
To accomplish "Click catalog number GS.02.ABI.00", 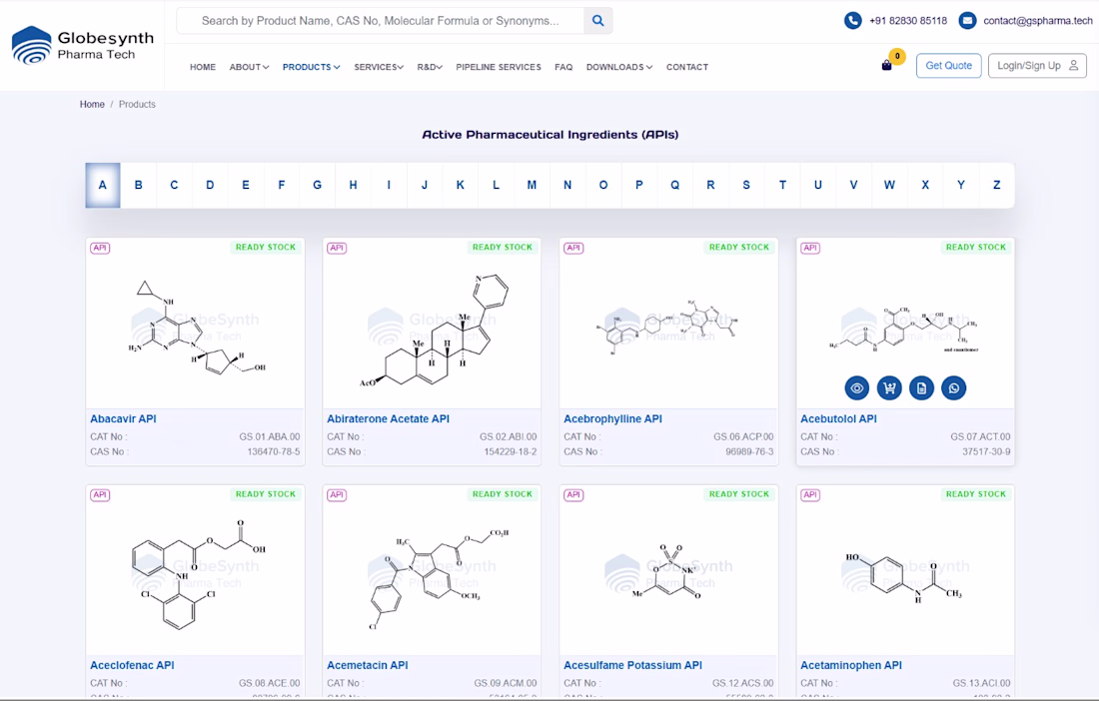I will [x=509, y=436].
